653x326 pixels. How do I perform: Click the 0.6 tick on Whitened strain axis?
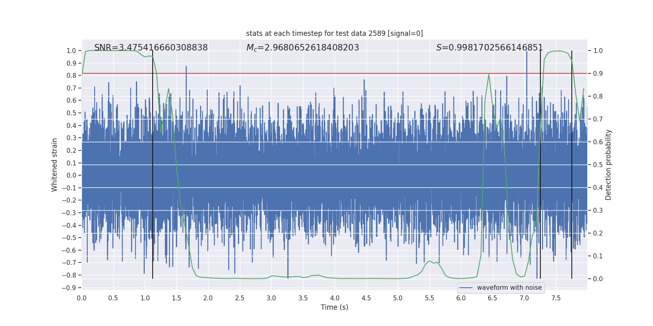point(71,101)
